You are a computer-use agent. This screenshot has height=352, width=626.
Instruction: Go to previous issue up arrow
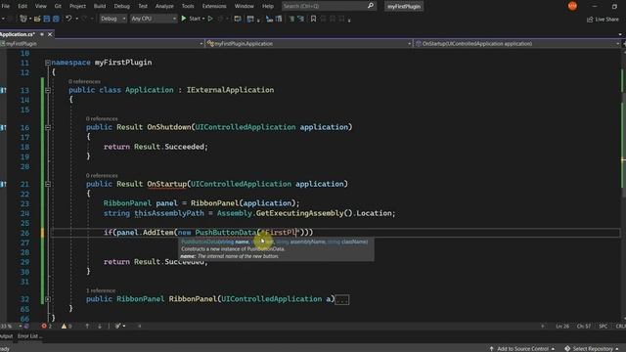(x=87, y=326)
